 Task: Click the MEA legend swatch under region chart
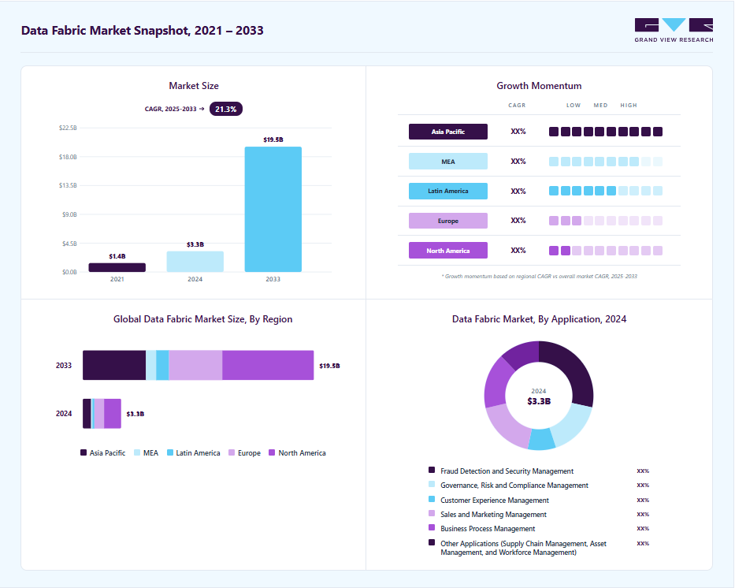click(137, 452)
